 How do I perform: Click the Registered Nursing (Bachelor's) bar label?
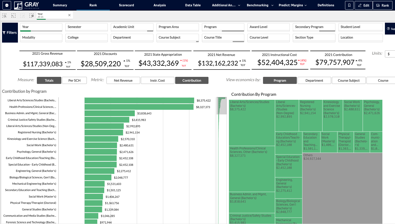37,132
